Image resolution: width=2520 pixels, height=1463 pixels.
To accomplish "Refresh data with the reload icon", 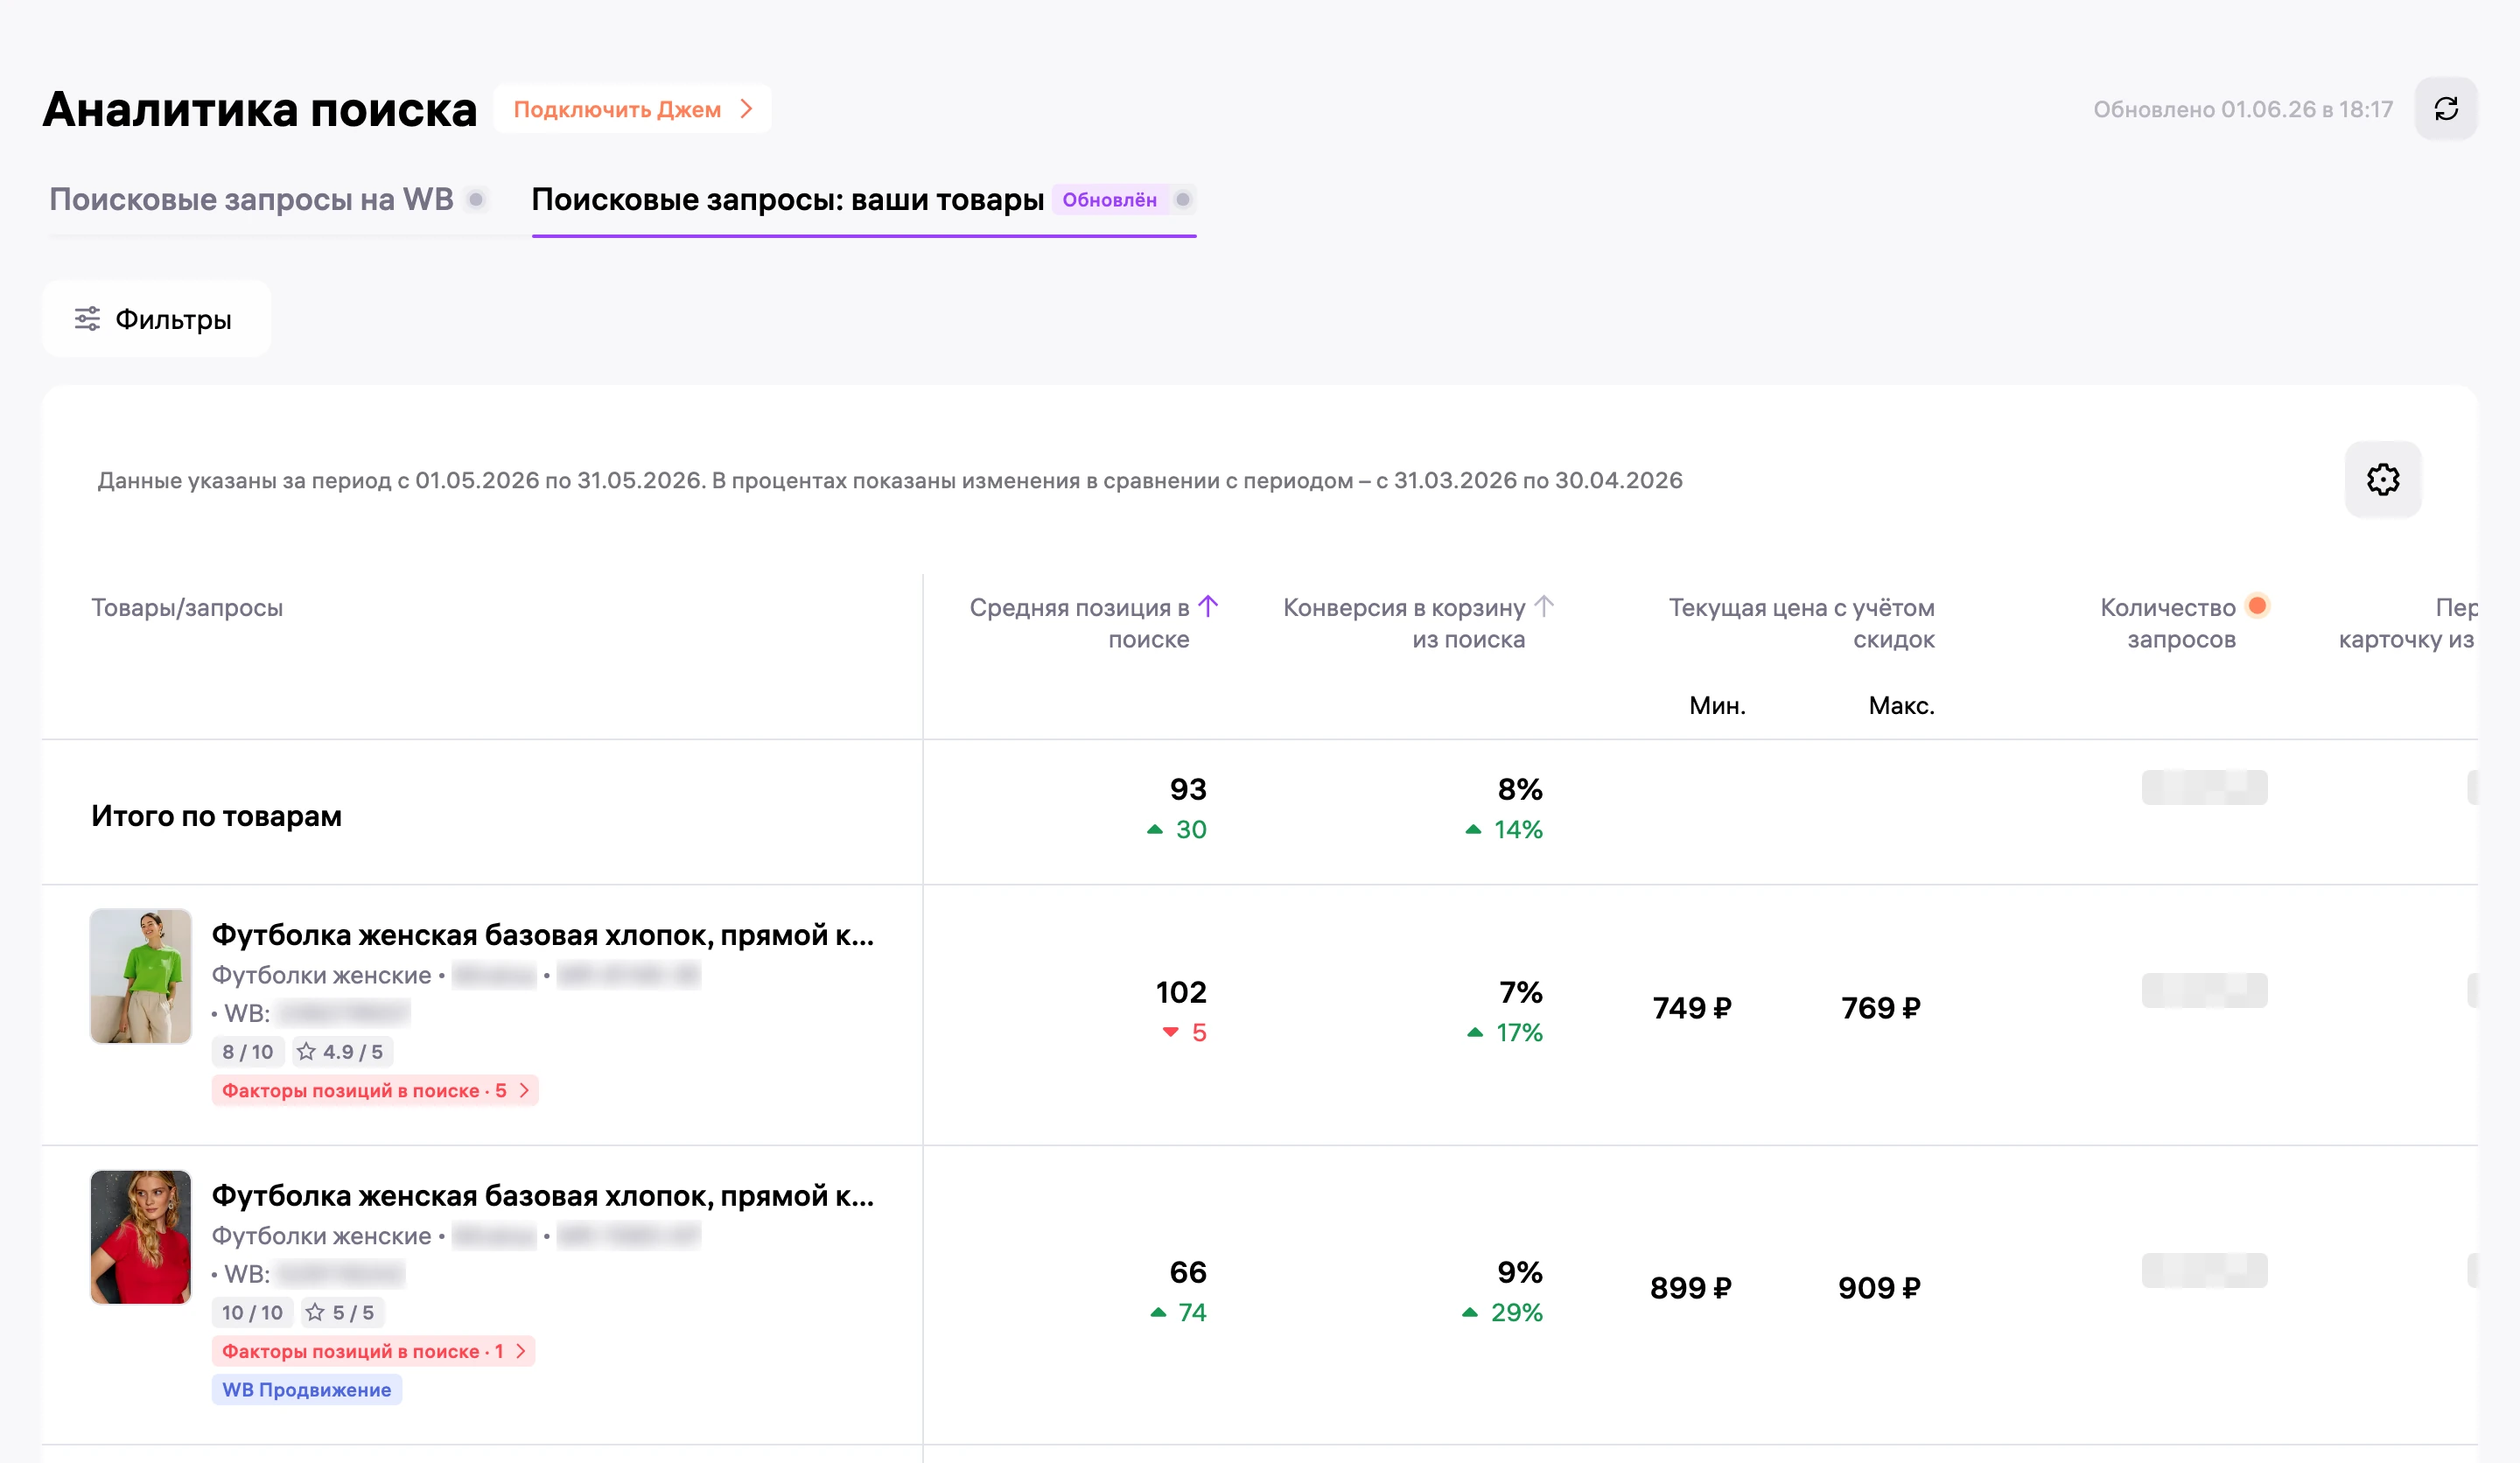I will [x=2445, y=109].
